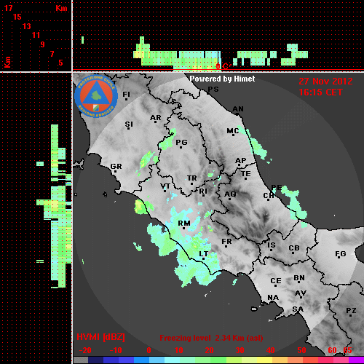Click the RM city label
Image resolution: width=364 pixels, height=364 pixels.
pyautogui.click(x=184, y=223)
